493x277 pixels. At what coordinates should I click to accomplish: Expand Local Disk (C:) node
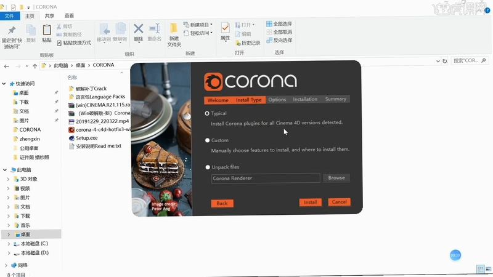9,244
